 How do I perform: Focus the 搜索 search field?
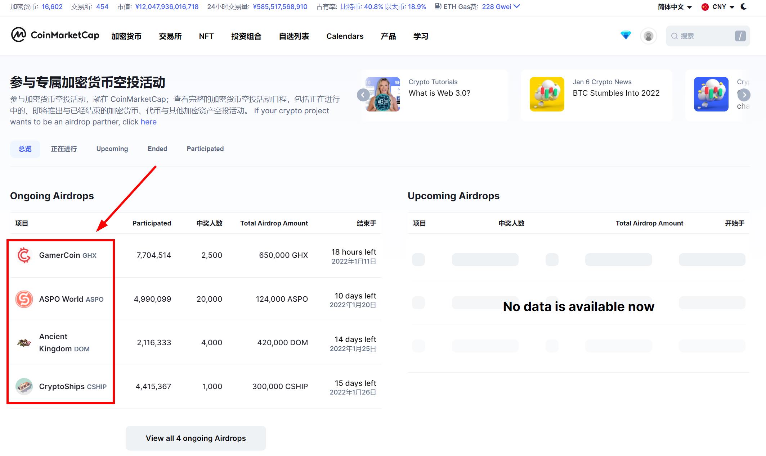[708, 36]
